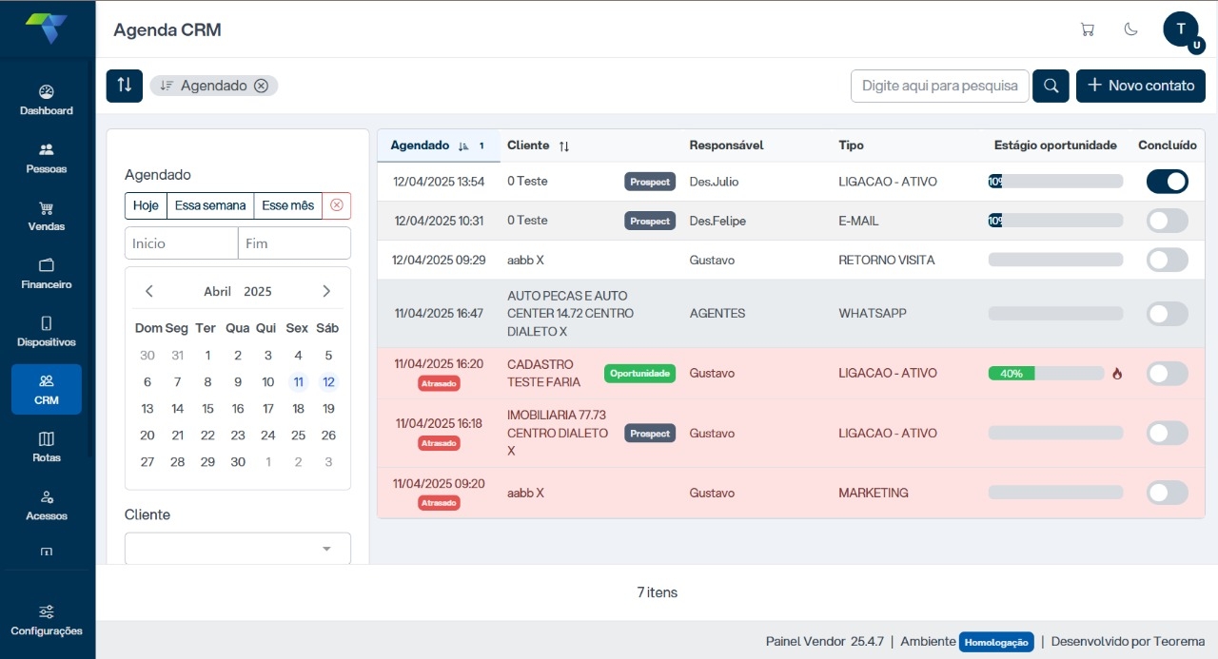Click the 40% opportunity stage progress bar

click(x=1055, y=374)
